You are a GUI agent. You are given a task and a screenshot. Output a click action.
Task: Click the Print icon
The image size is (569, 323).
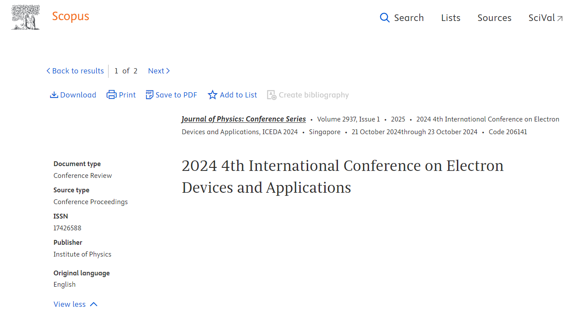(112, 95)
